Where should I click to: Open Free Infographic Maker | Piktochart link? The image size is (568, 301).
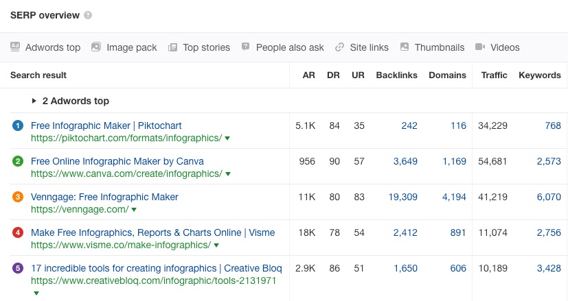coord(106,125)
